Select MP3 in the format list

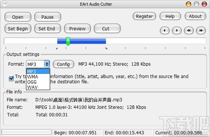38,71
